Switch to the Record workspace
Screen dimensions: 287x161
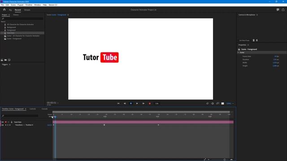[x=18, y=10]
